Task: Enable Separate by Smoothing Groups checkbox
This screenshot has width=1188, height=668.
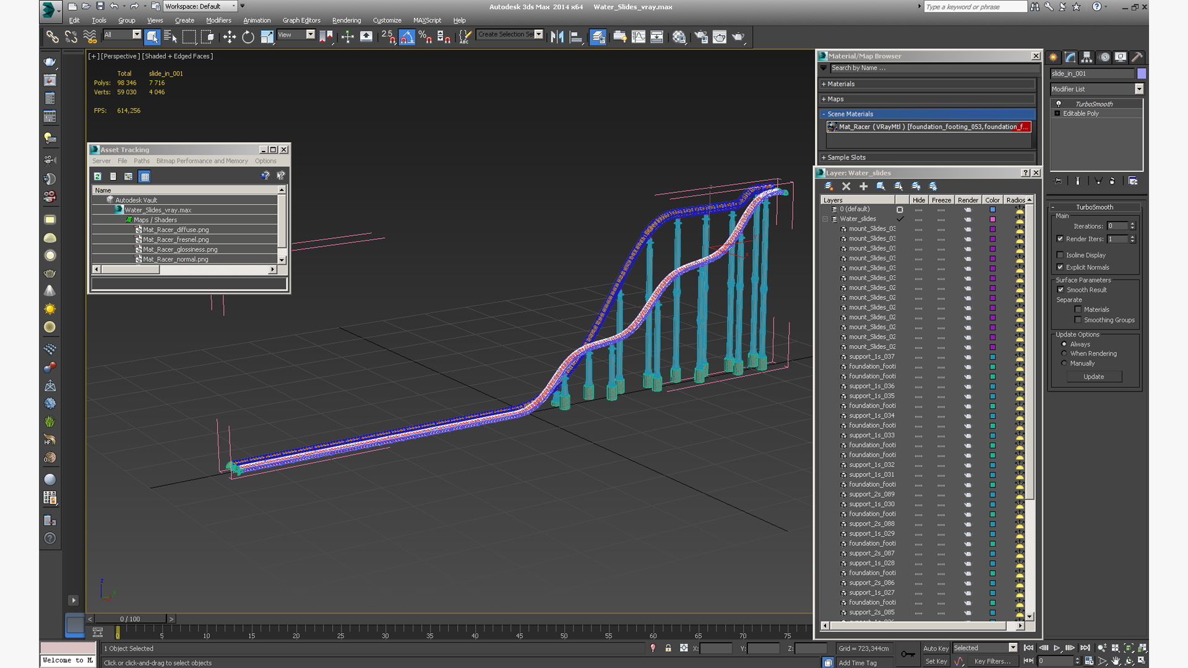Action: tap(1078, 320)
